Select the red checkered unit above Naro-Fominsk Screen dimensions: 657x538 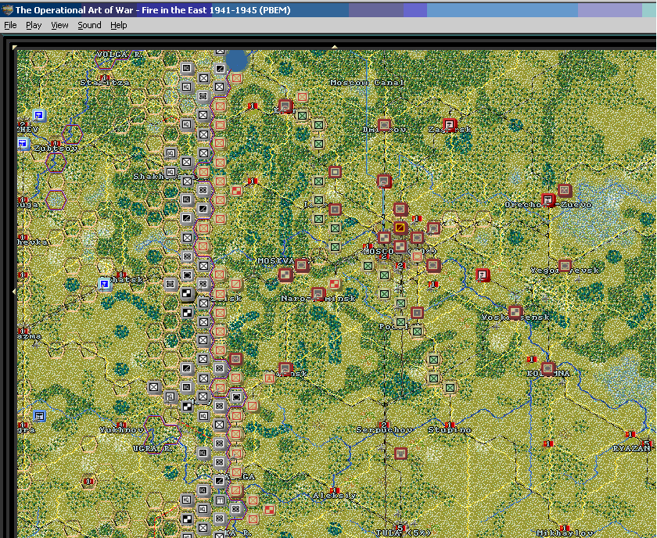334,284
